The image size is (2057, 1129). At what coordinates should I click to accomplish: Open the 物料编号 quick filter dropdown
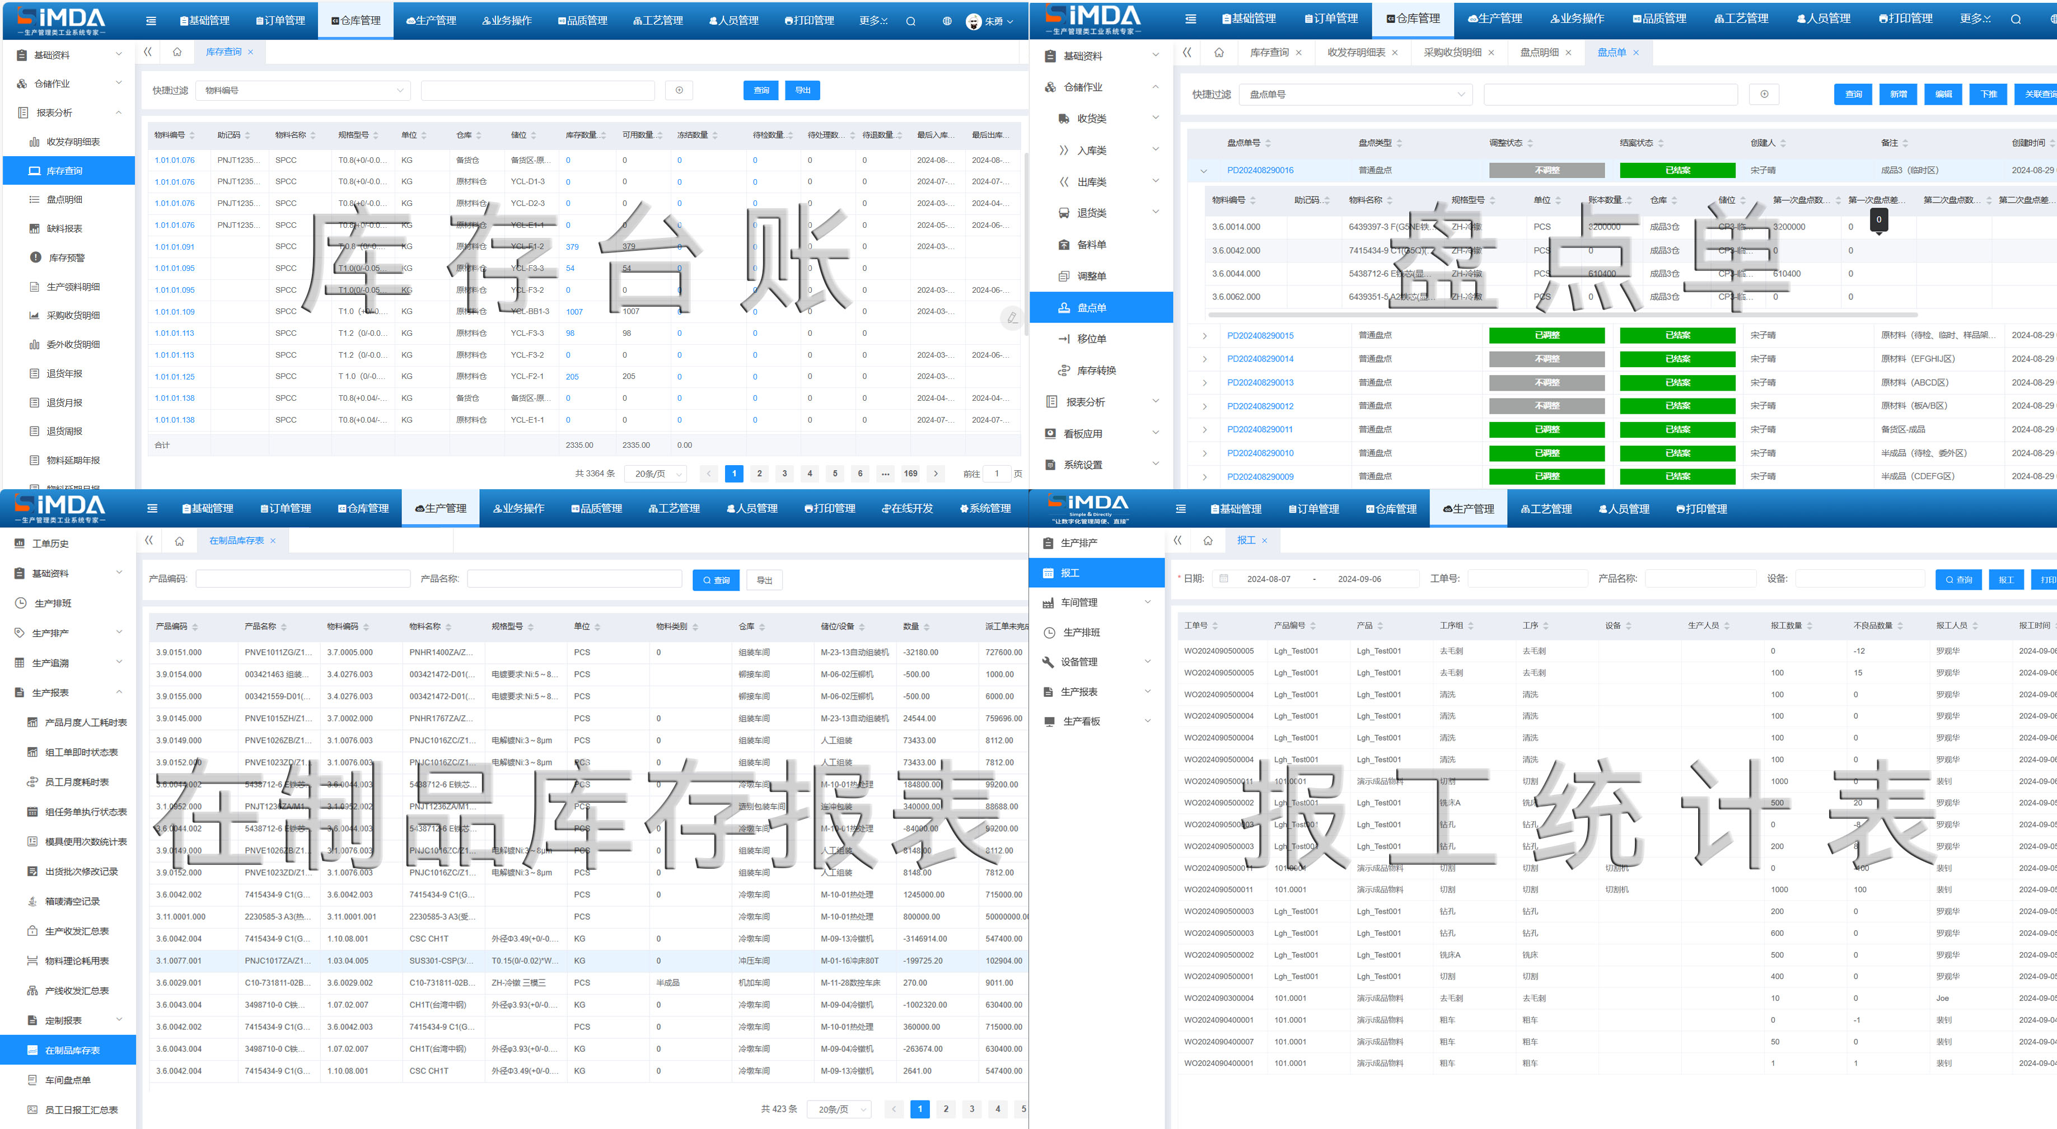point(303,90)
